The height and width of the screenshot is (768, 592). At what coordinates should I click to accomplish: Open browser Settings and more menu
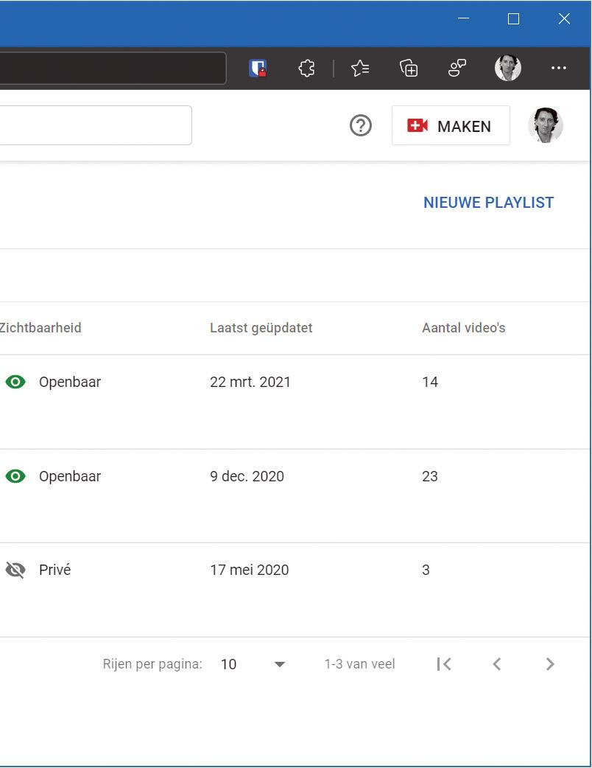tap(559, 68)
